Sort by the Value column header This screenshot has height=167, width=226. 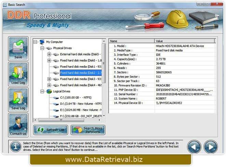point(185,41)
